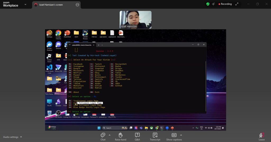This screenshot has width=271, height=142.
Task: Click the green encryption shield icon
Action: pyautogui.click(x=208, y=4)
